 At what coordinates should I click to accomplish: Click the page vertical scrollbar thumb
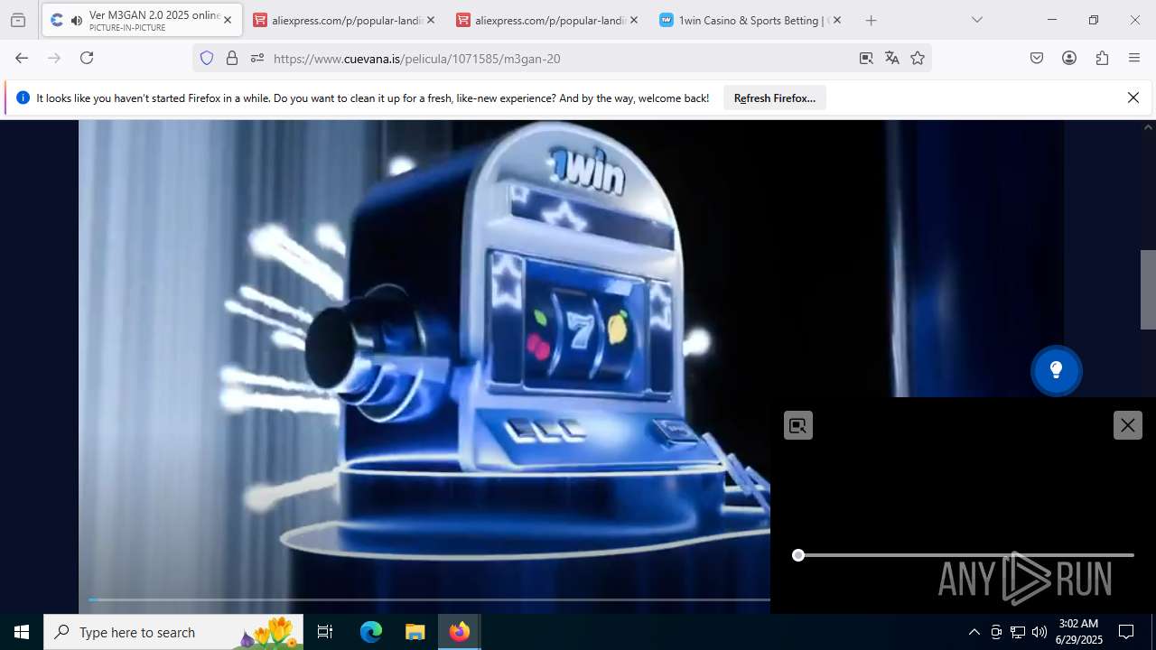pyautogui.click(x=1148, y=289)
